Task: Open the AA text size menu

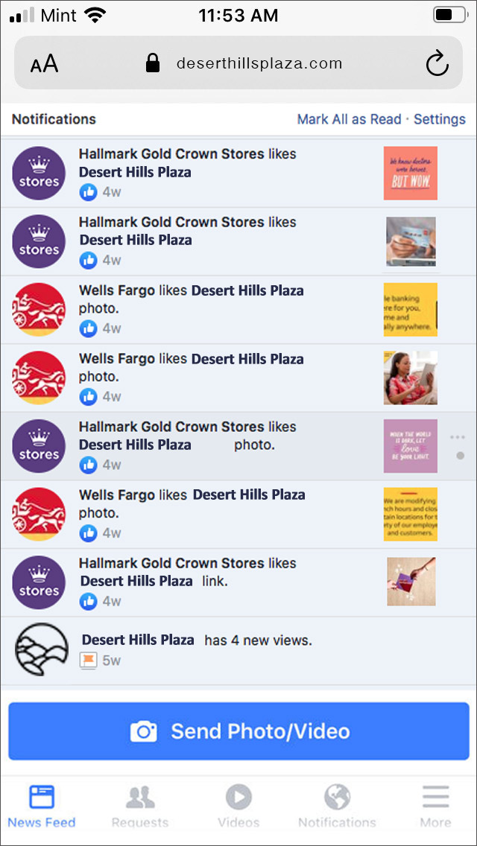Action: 44,64
